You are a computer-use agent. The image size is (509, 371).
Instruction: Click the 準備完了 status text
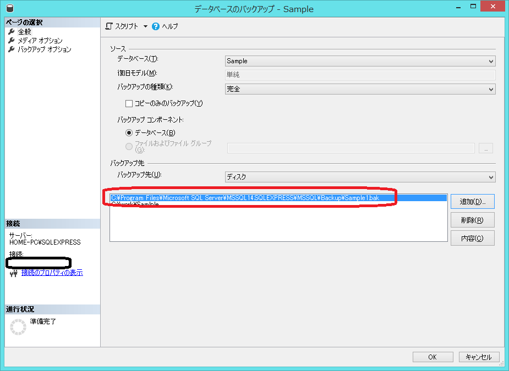(43, 322)
